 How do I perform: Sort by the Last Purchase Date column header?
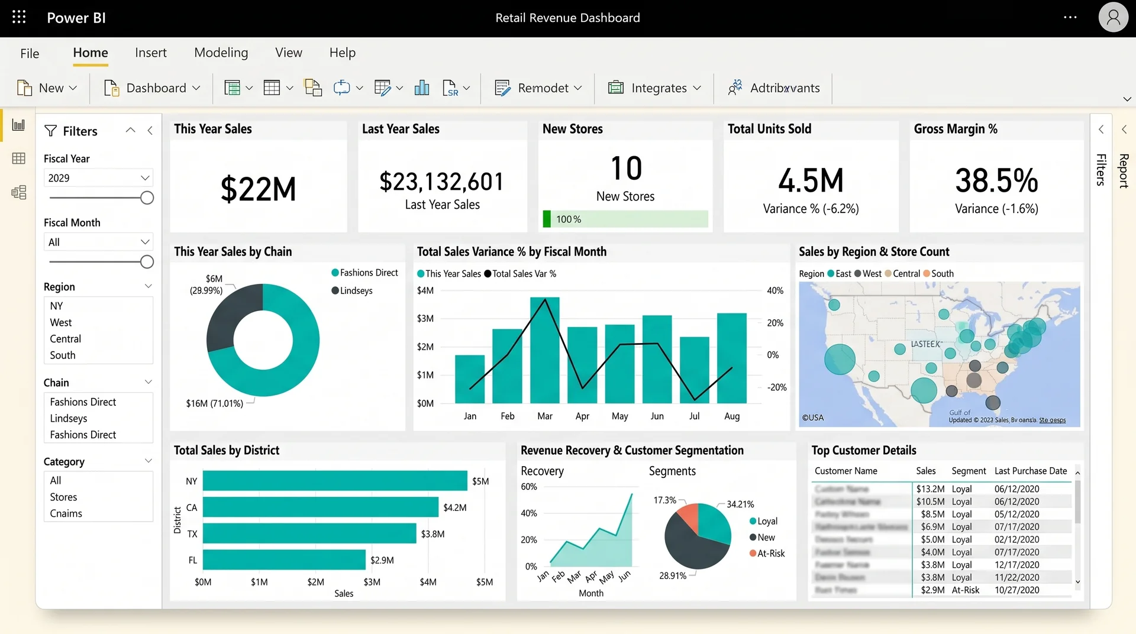1031,471
